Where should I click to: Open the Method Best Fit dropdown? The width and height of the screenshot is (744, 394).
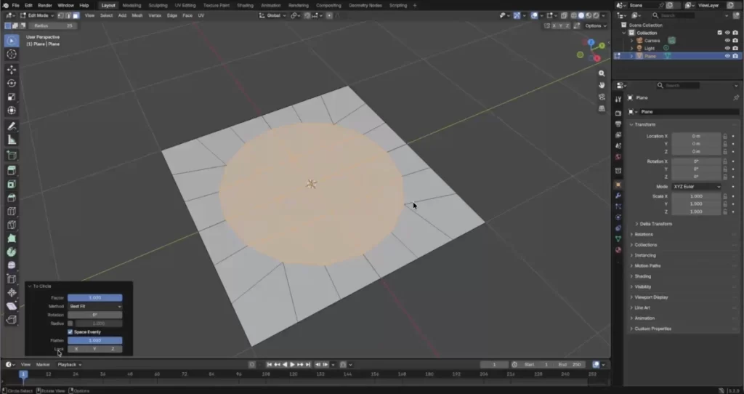95,306
